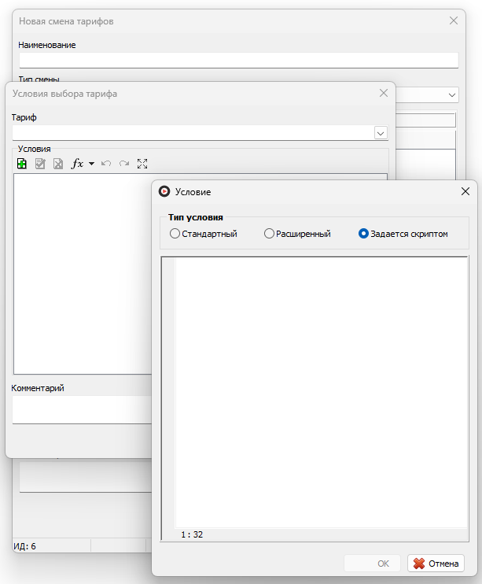The image size is (482, 584).
Task: Open the fx function tool
Action: point(77,164)
